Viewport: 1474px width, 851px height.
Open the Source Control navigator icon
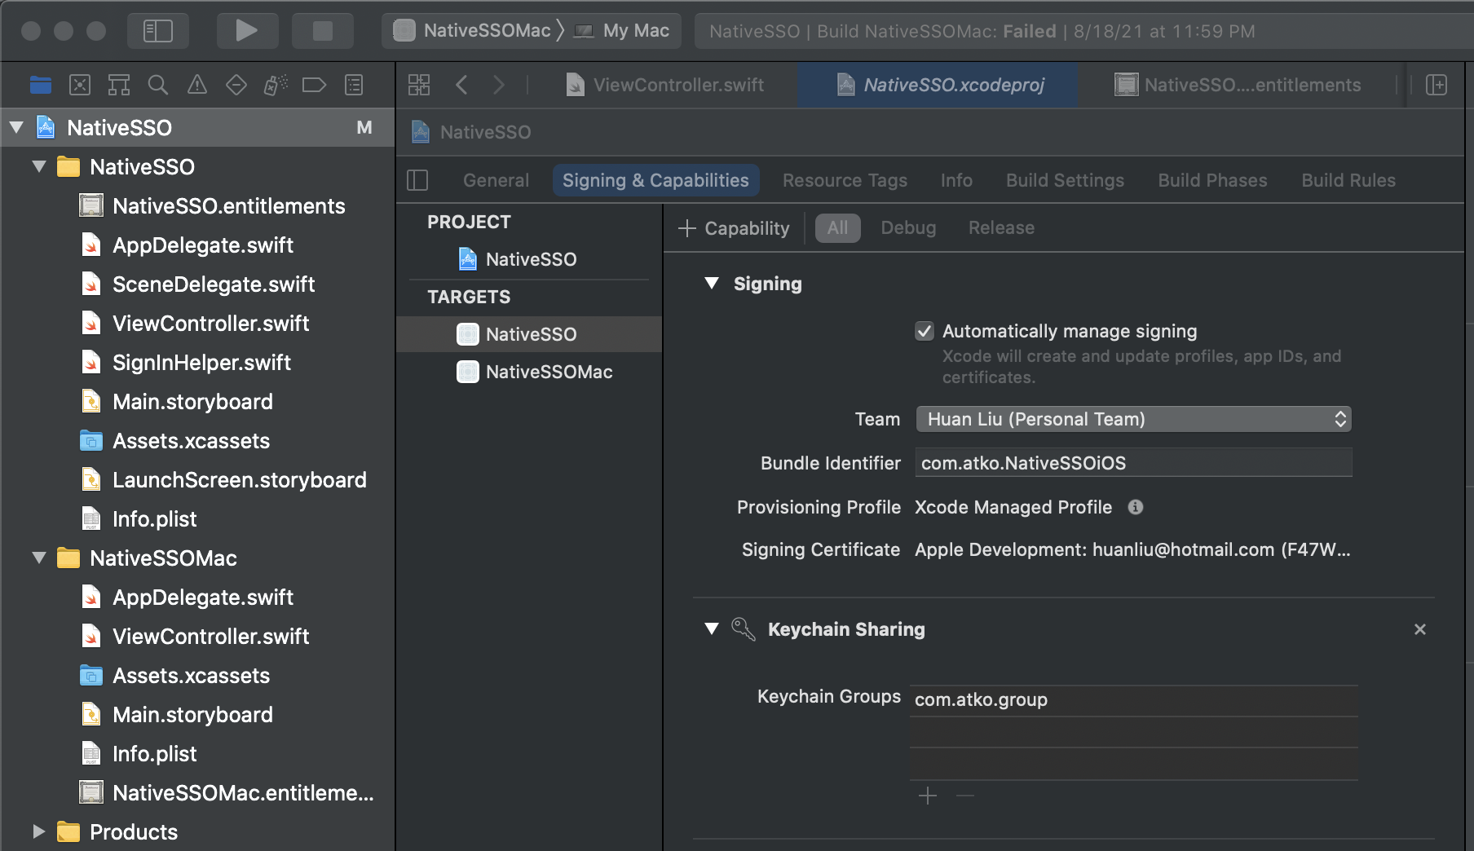pyautogui.click(x=80, y=85)
